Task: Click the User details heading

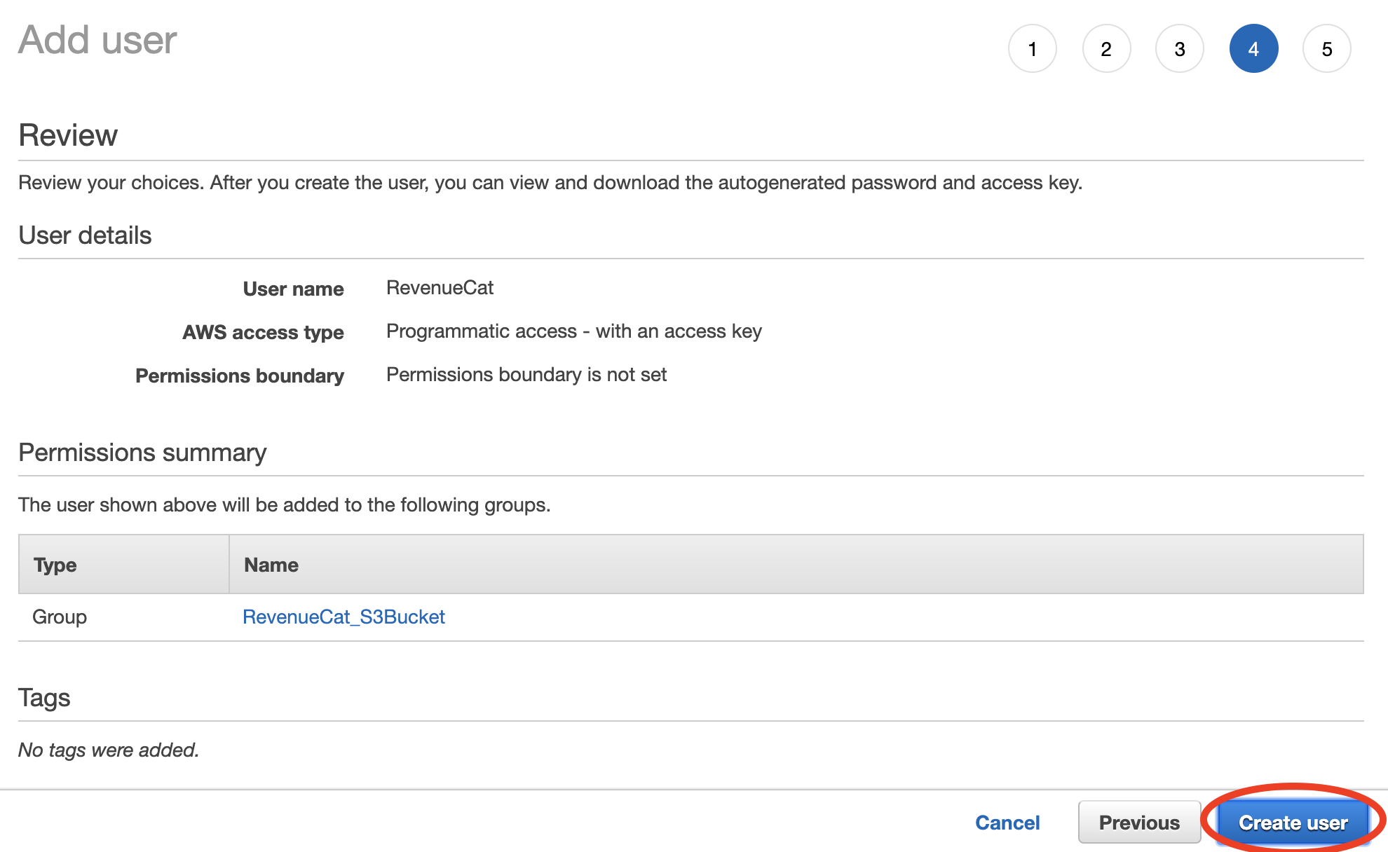Action: (85, 235)
